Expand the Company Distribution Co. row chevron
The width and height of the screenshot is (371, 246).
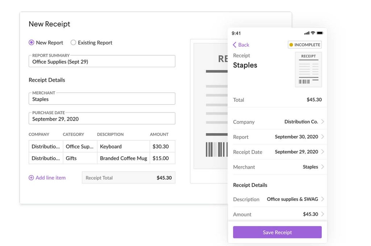pyautogui.click(x=322, y=122)
